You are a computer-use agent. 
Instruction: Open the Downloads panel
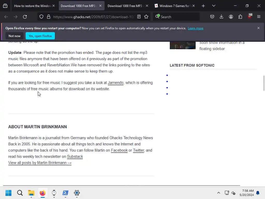pos(222,17)
